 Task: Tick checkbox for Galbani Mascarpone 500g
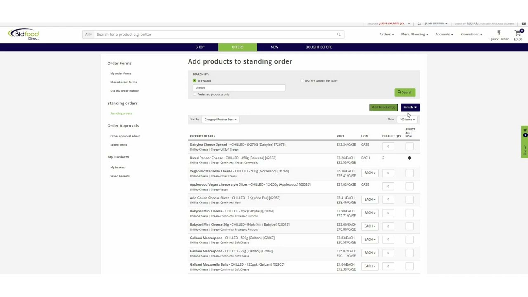[409, 239]
